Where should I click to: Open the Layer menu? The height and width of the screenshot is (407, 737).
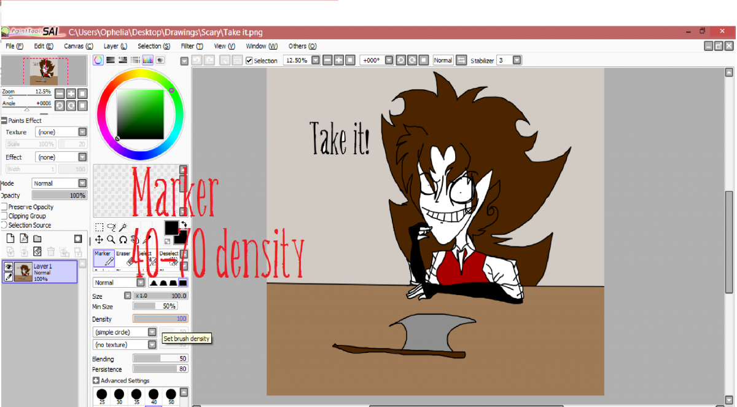click(x=115, y=46)
